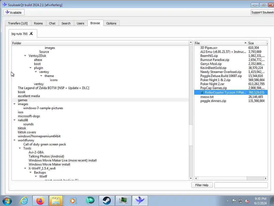Open the Rooms tab
Viewport: 274px width, 206px height.
pos(38,23)
